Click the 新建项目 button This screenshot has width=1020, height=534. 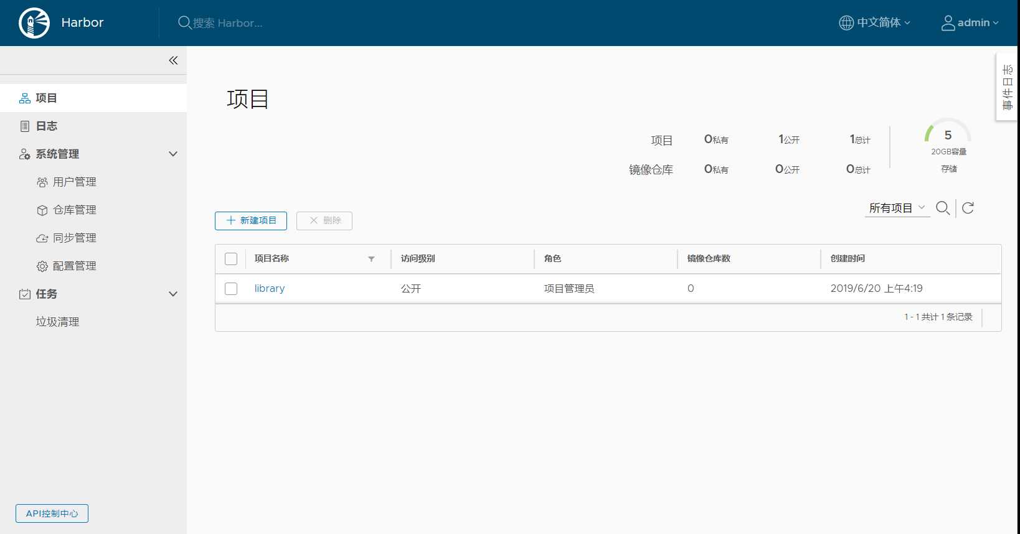pyautogui.click(x=251, y=221)
